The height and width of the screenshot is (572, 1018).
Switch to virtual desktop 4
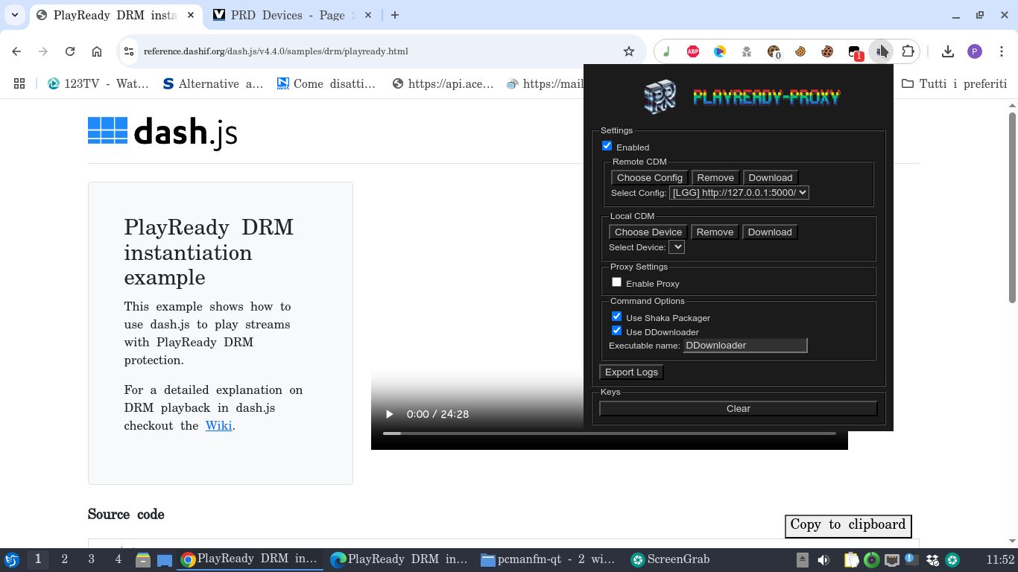(118, 559)
